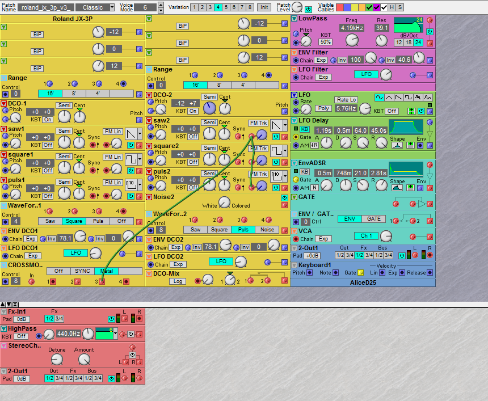
Task: Toggle red visible cables swatch
Action: 339,7
